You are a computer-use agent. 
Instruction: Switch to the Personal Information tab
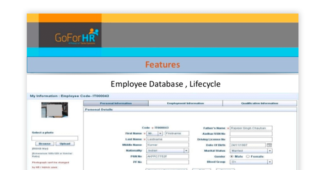click(x=116, y=103)
